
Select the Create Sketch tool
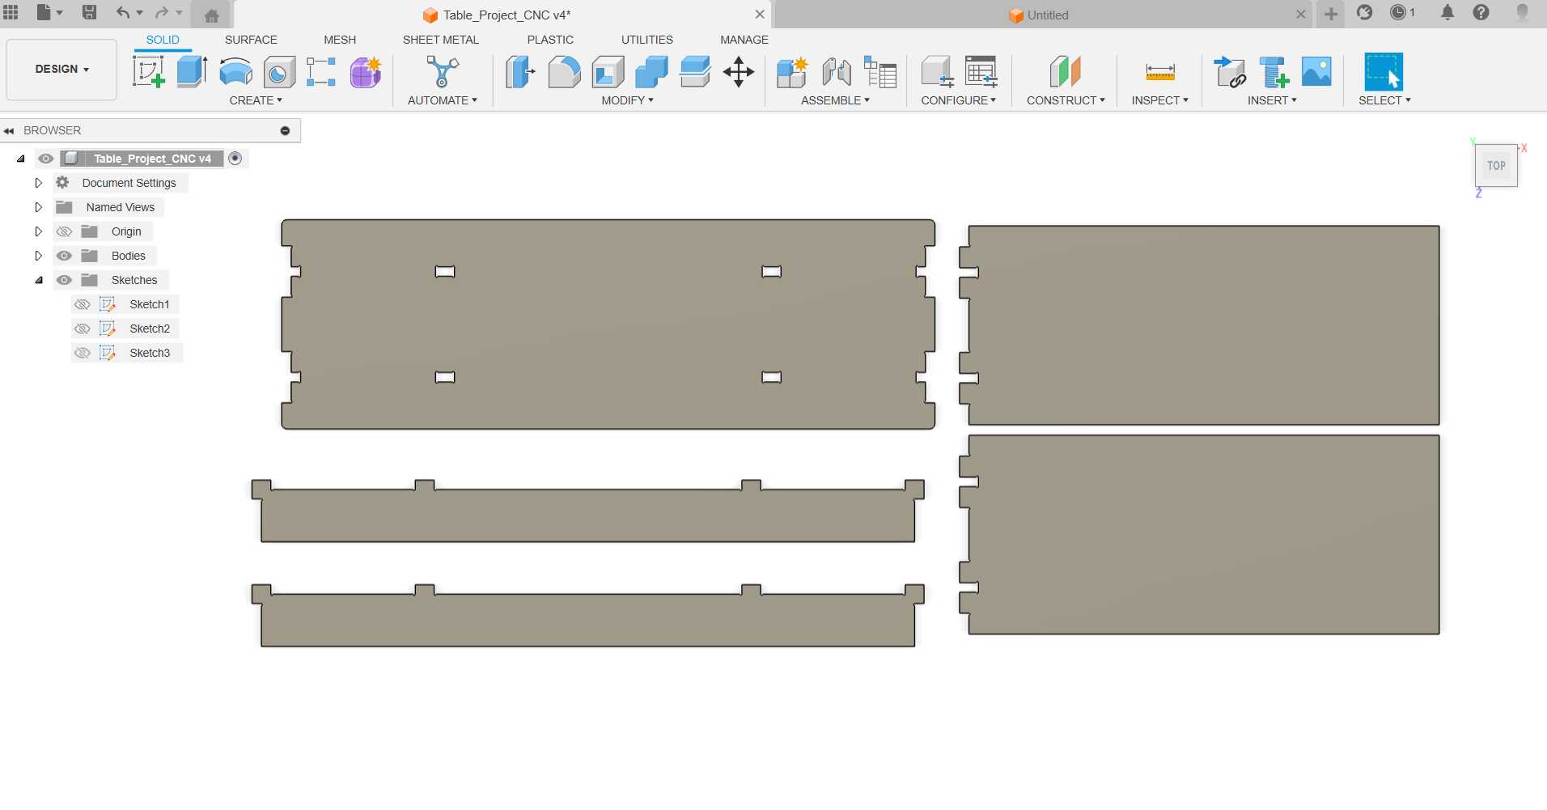pyautogui.click(x=149, y=72)
